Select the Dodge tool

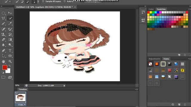[x=10, y=45]
